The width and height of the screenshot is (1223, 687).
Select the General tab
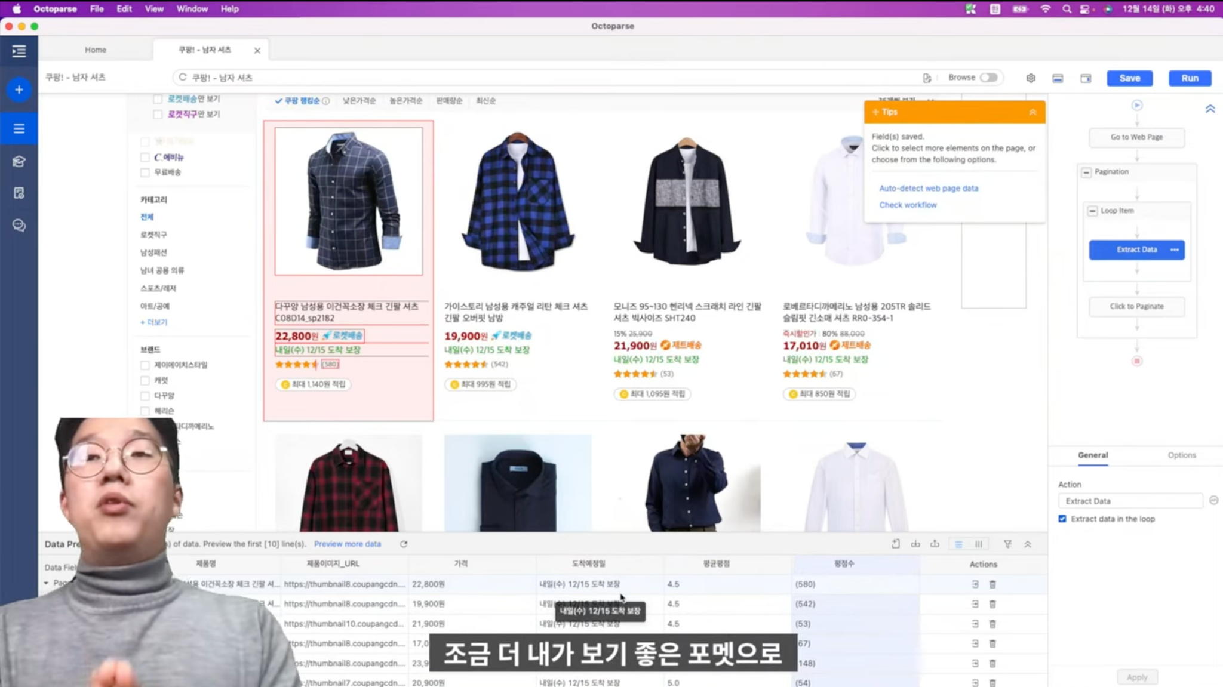[x=1093, y=455]
